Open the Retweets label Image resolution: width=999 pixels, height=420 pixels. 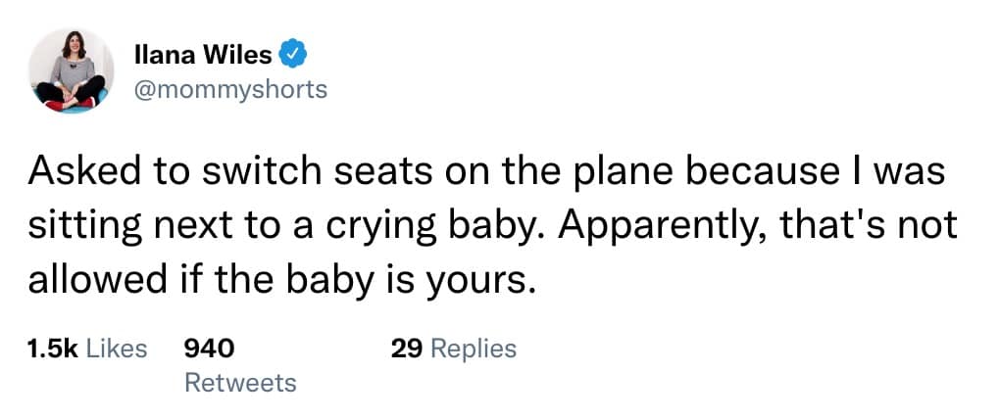(239, 382)
